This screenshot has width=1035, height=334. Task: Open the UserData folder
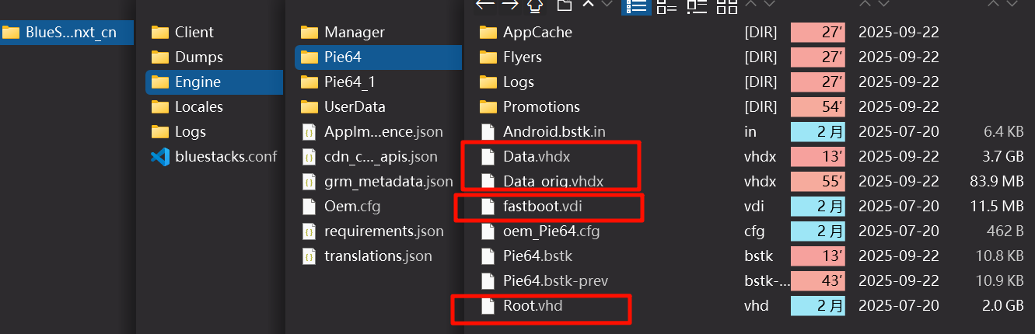355,107
